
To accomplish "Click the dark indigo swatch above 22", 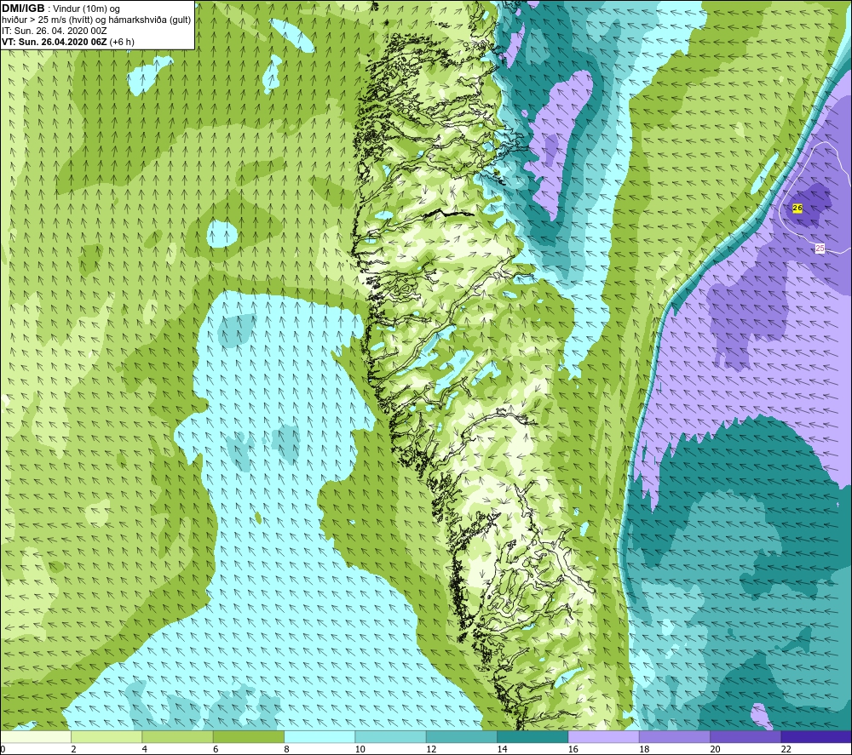I will click(x=816, y=736).
